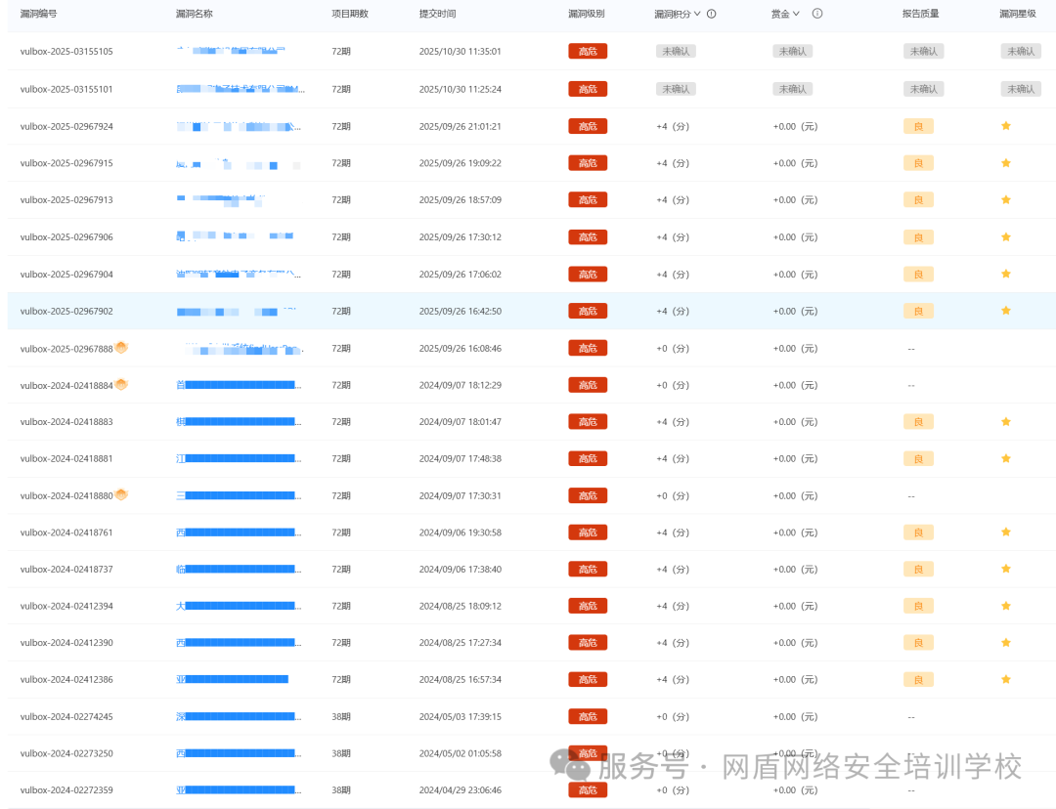Image resolution: width=1056 pixels, height=809 pixels.
Task: Click medal icon next to vulbox-2024-02418880
Action: 121,494
